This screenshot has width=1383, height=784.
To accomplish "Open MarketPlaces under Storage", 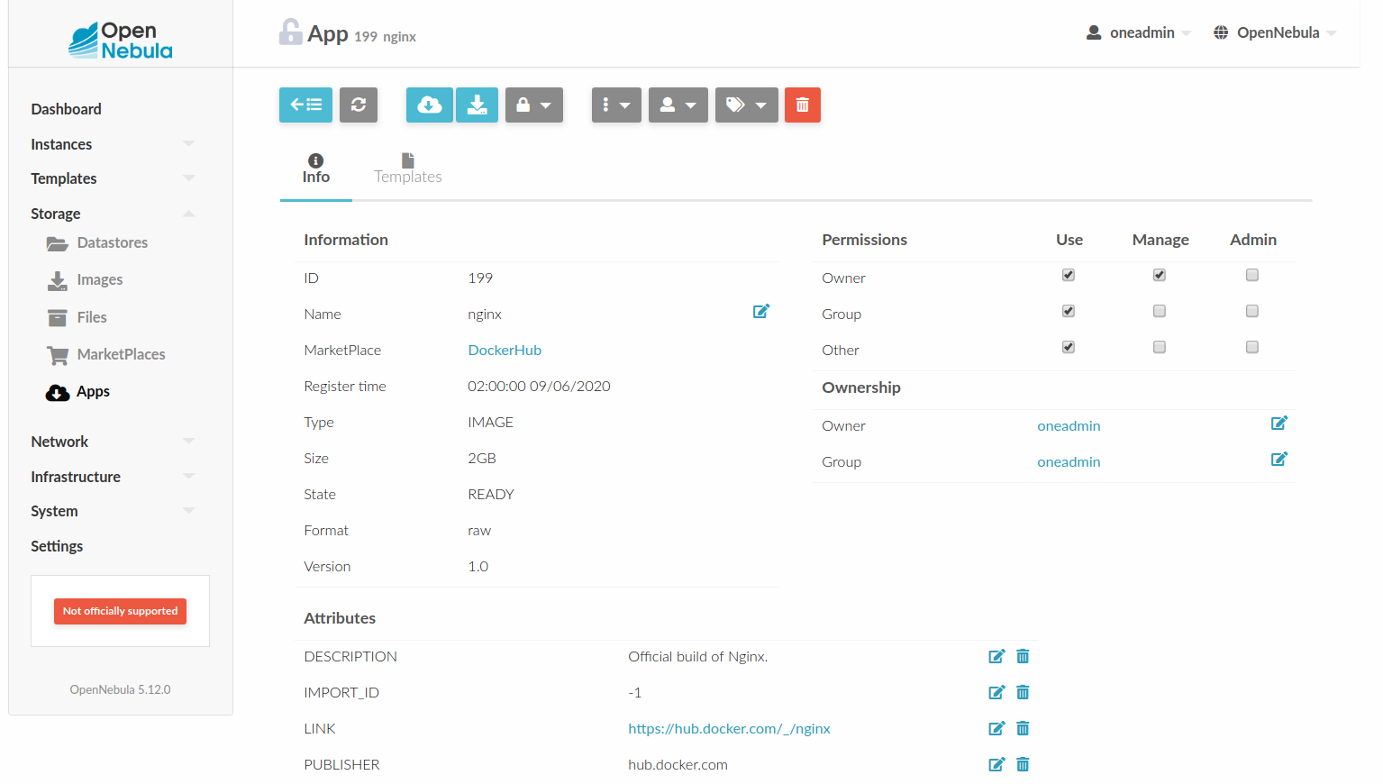I will [106, 354].
